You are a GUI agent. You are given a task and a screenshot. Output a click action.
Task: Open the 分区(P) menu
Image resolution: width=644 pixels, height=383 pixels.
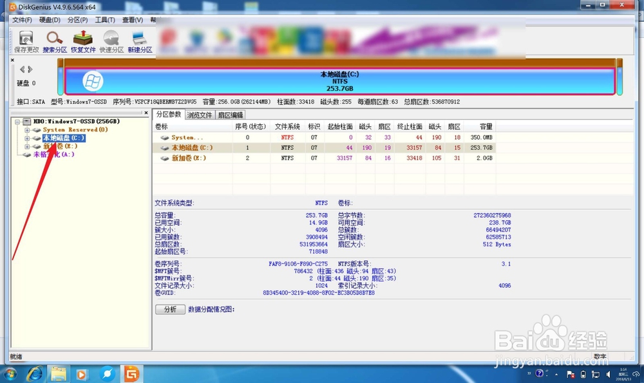[78, 20]
